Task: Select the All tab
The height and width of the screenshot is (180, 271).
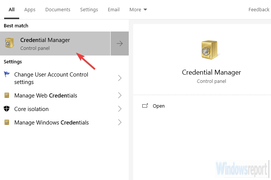Action: 12,10
